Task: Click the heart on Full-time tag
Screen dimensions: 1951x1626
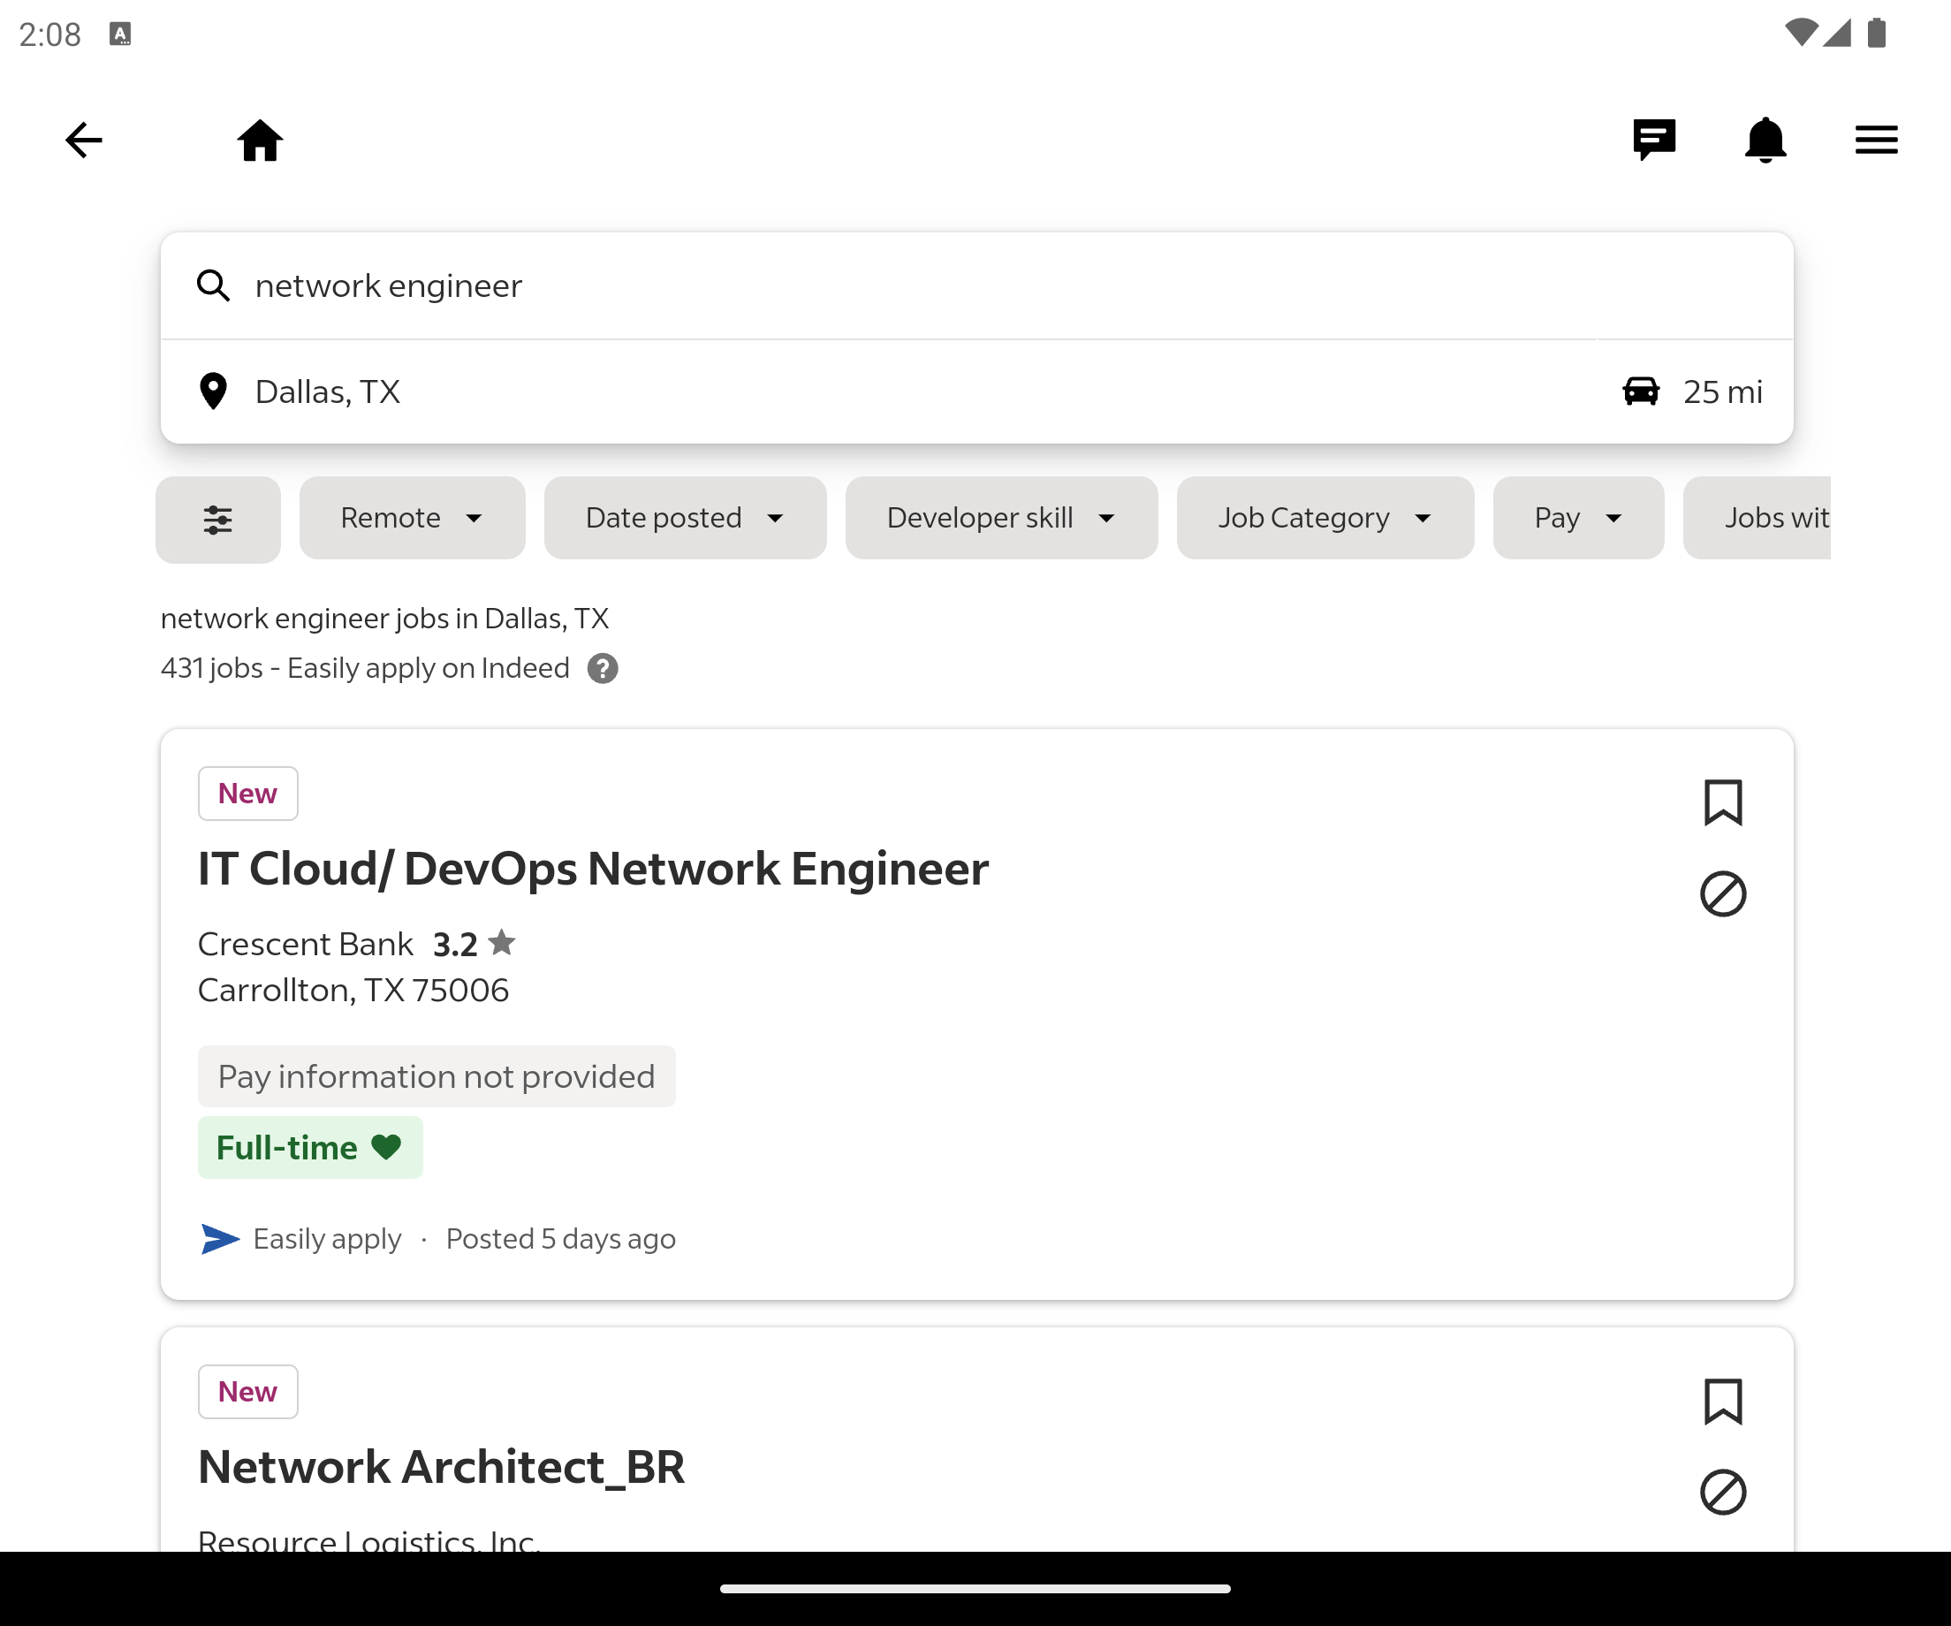Action: [x=386, y=1148]
